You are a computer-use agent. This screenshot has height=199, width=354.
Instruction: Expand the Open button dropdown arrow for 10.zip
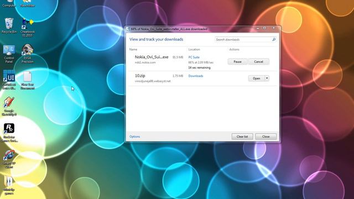(x=267, y=78)
